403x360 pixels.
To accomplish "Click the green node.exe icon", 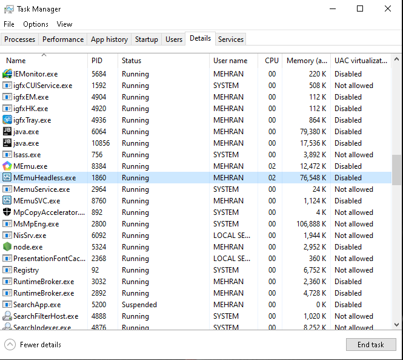I will [7, 246].
